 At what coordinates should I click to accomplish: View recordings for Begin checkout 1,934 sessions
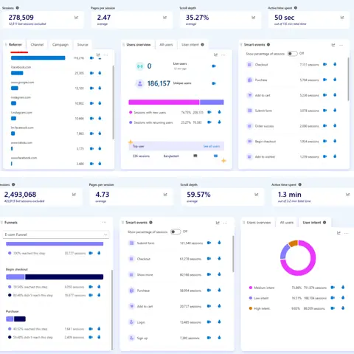point(324,141)
